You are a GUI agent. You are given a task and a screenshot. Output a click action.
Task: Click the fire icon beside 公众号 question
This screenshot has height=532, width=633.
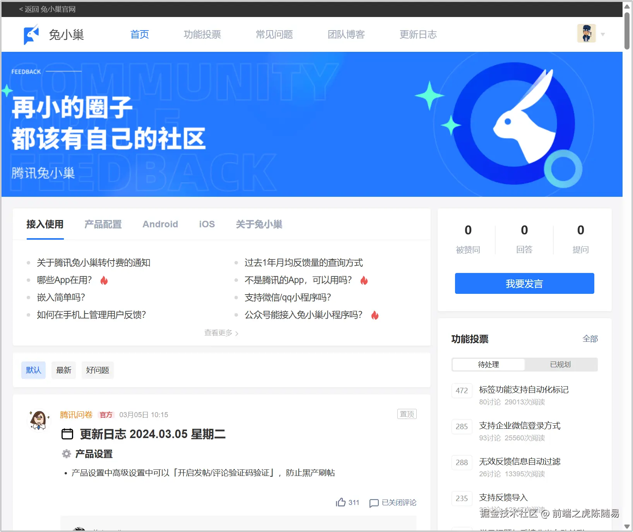(375, 315)
